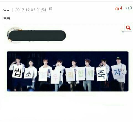Open the red magnifier zoom icon

(x=128, y=28)
